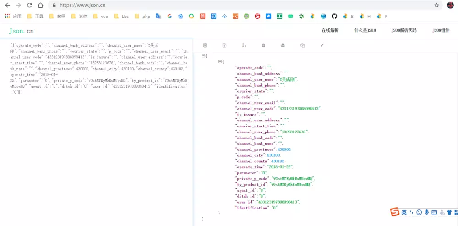Click the browser back arrow
Viewport: 458px width, 226px height.
[8, 5]
